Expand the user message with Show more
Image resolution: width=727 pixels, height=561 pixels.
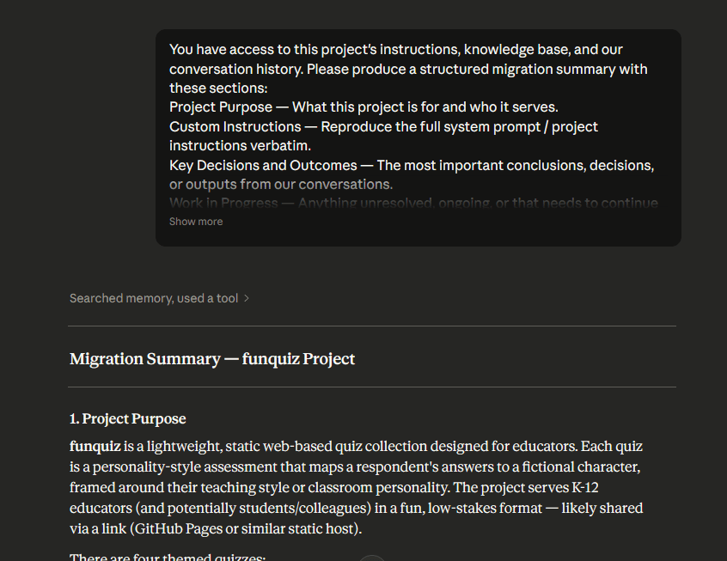point(196,222)
